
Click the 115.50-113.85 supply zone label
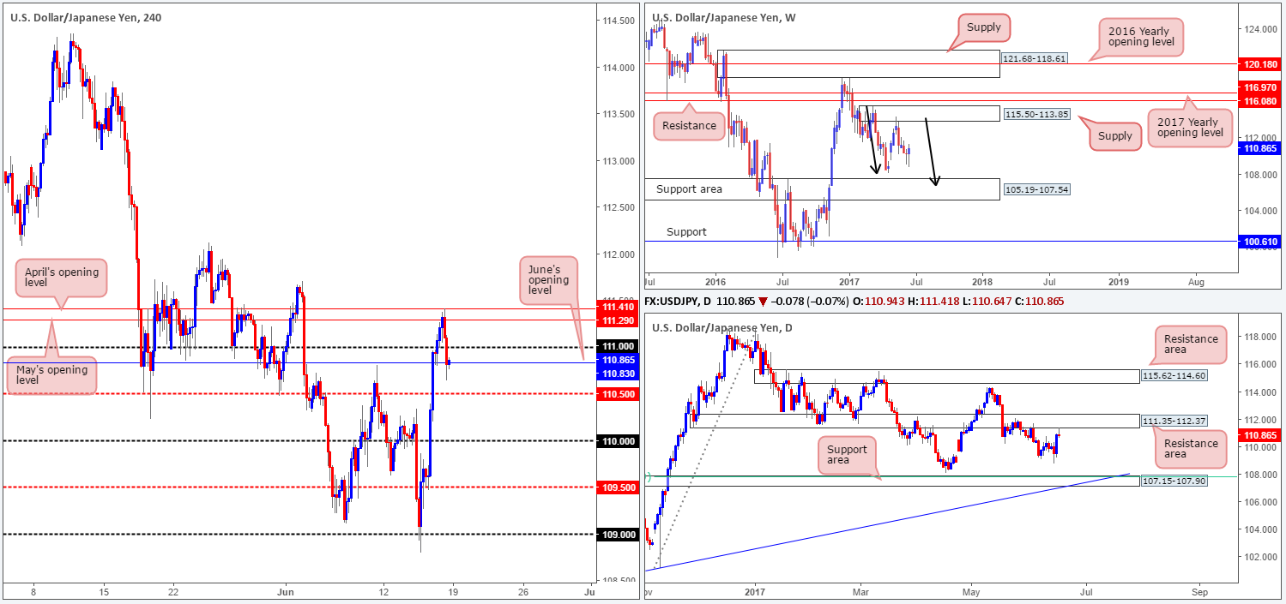(1035, 113)
